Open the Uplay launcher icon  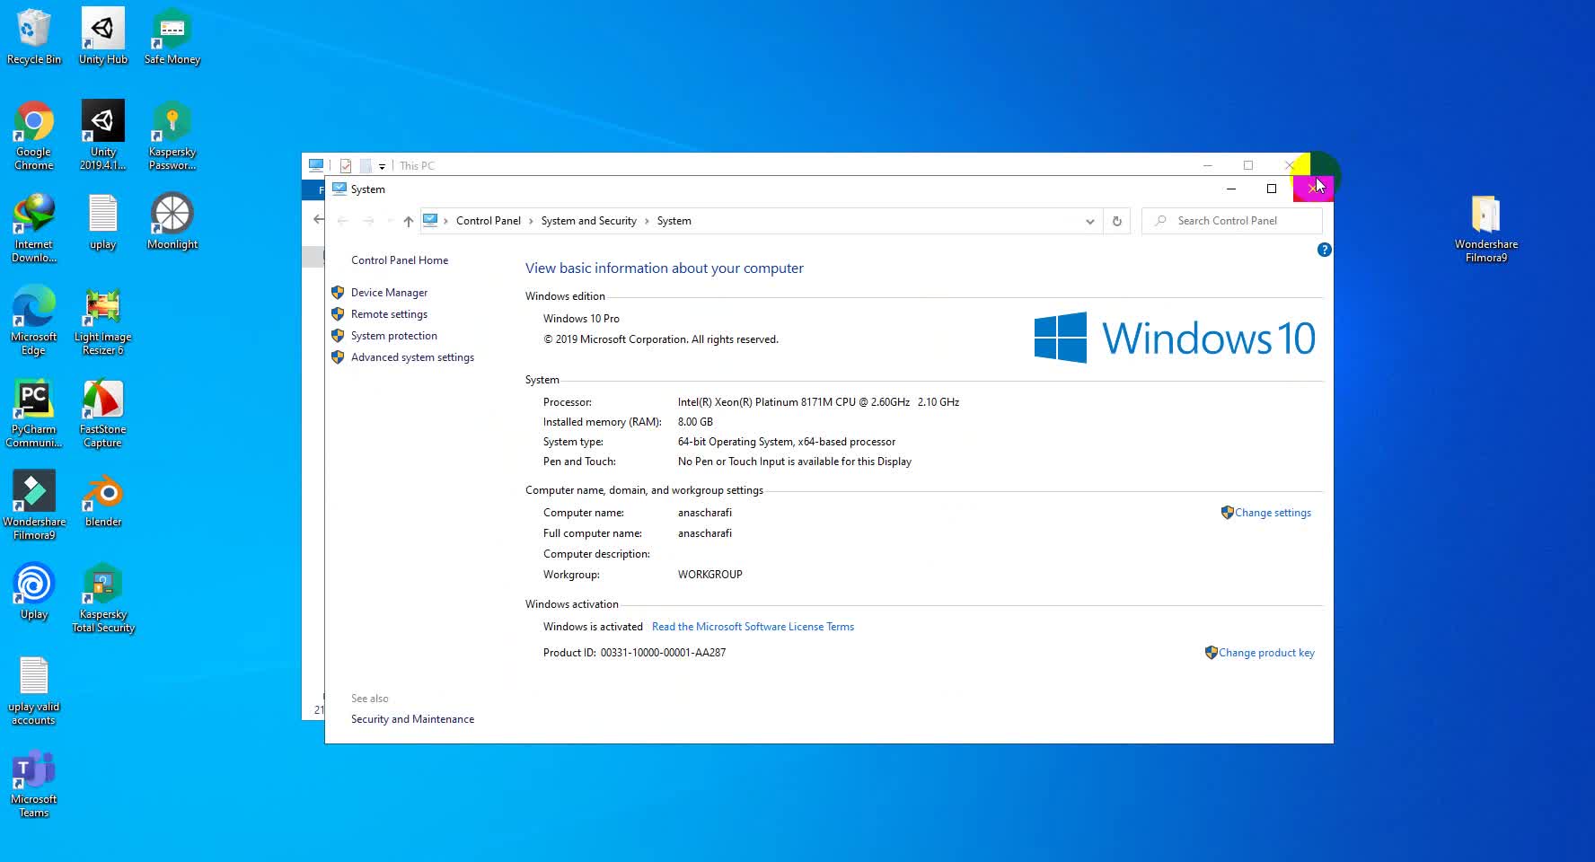34,592
